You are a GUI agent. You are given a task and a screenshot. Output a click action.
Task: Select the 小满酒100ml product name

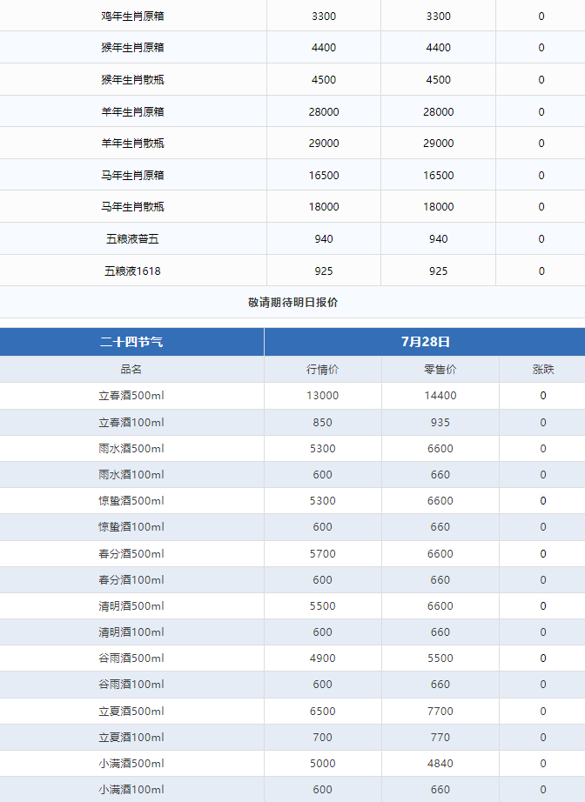(x=131, y=790)
